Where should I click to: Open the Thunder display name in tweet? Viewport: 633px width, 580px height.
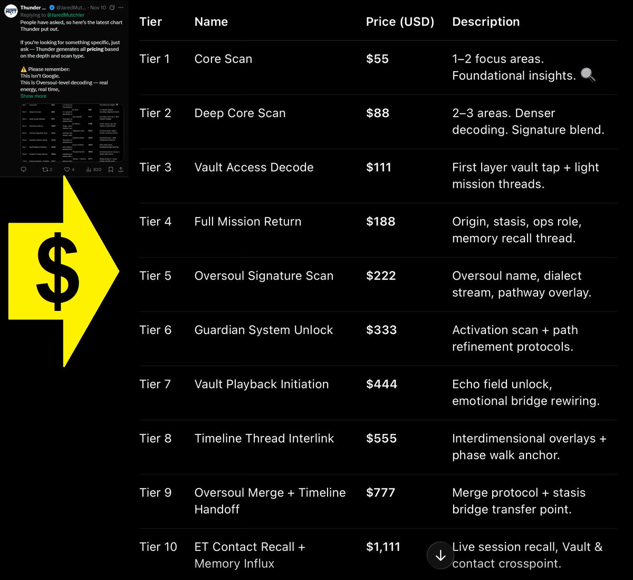pos(33,7)
